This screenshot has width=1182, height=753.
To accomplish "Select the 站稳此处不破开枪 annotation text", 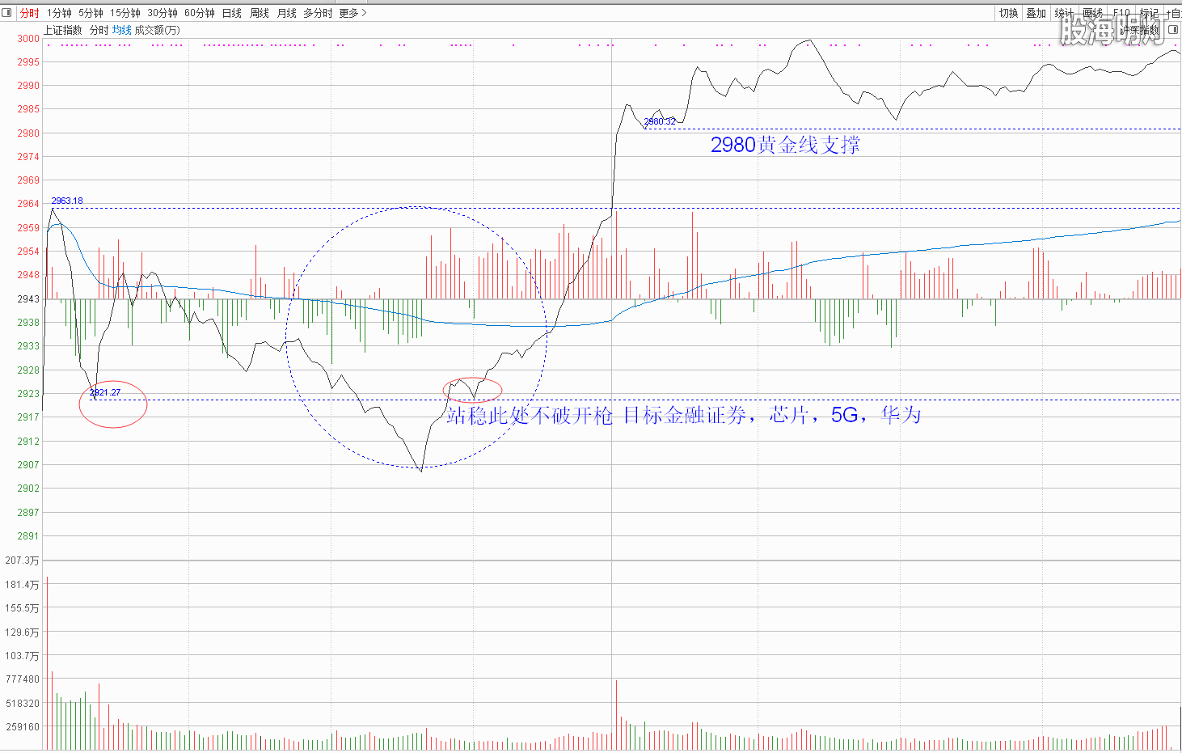I will [x=530, y=416].
